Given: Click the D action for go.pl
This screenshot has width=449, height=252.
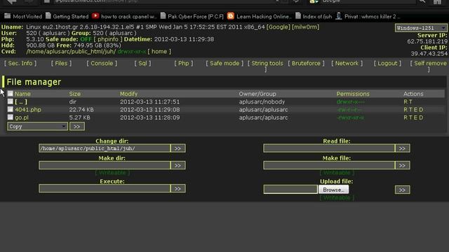Looking at the screenshot, I should [421, 118].
